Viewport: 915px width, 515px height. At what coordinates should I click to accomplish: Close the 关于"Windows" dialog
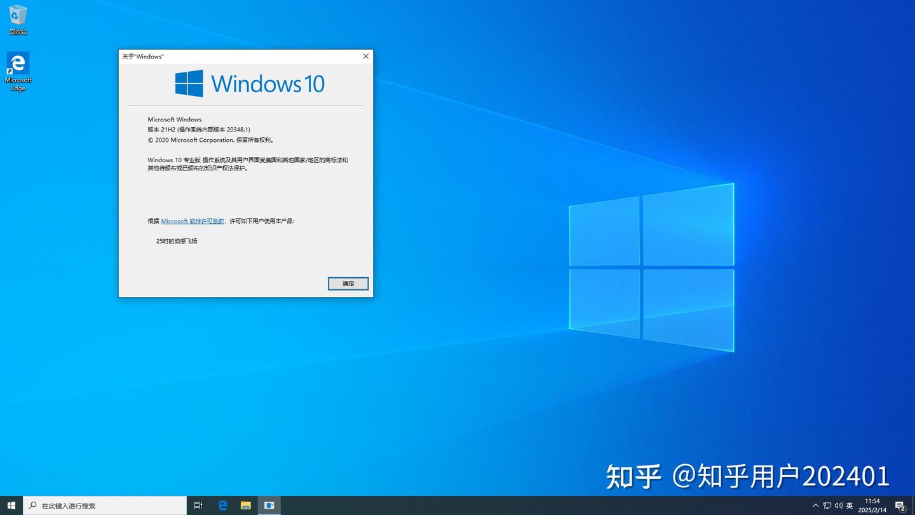pyautogui.click(x=365, y=56)
